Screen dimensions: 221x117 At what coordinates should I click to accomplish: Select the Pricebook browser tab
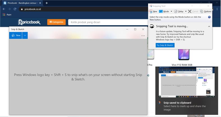point(22,3)
